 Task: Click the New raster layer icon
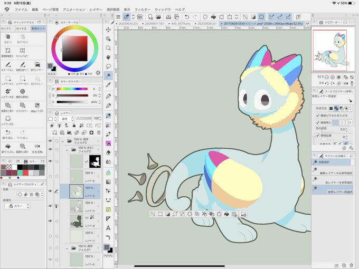[55, 133]
